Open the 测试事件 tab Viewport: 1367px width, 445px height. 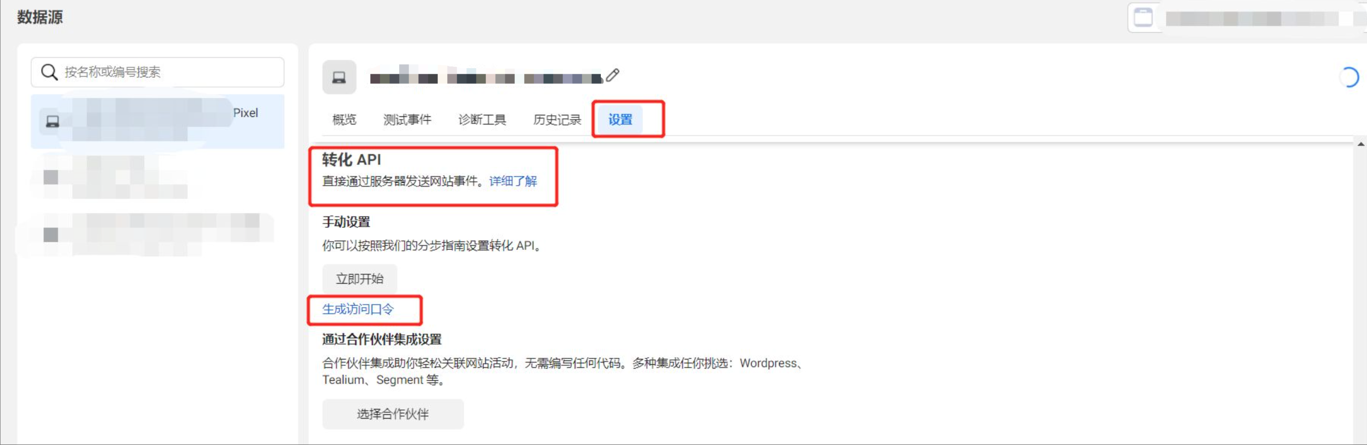[407, 120]
